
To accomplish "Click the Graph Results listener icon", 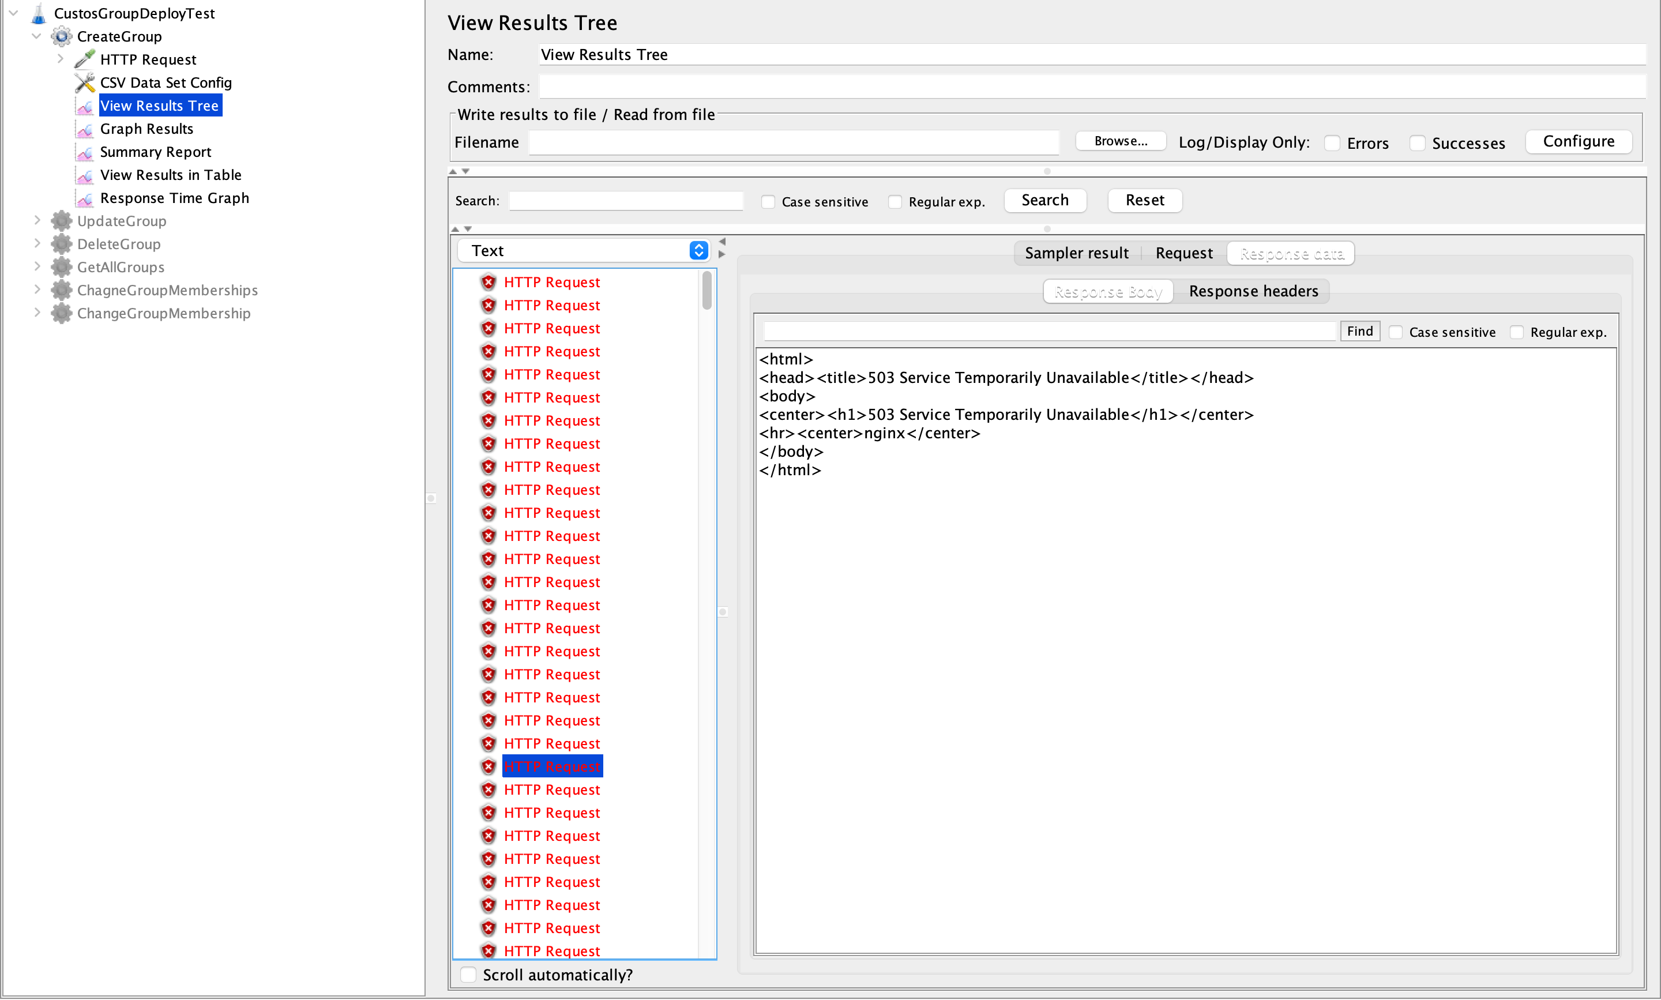I will [x=85, y=129].
